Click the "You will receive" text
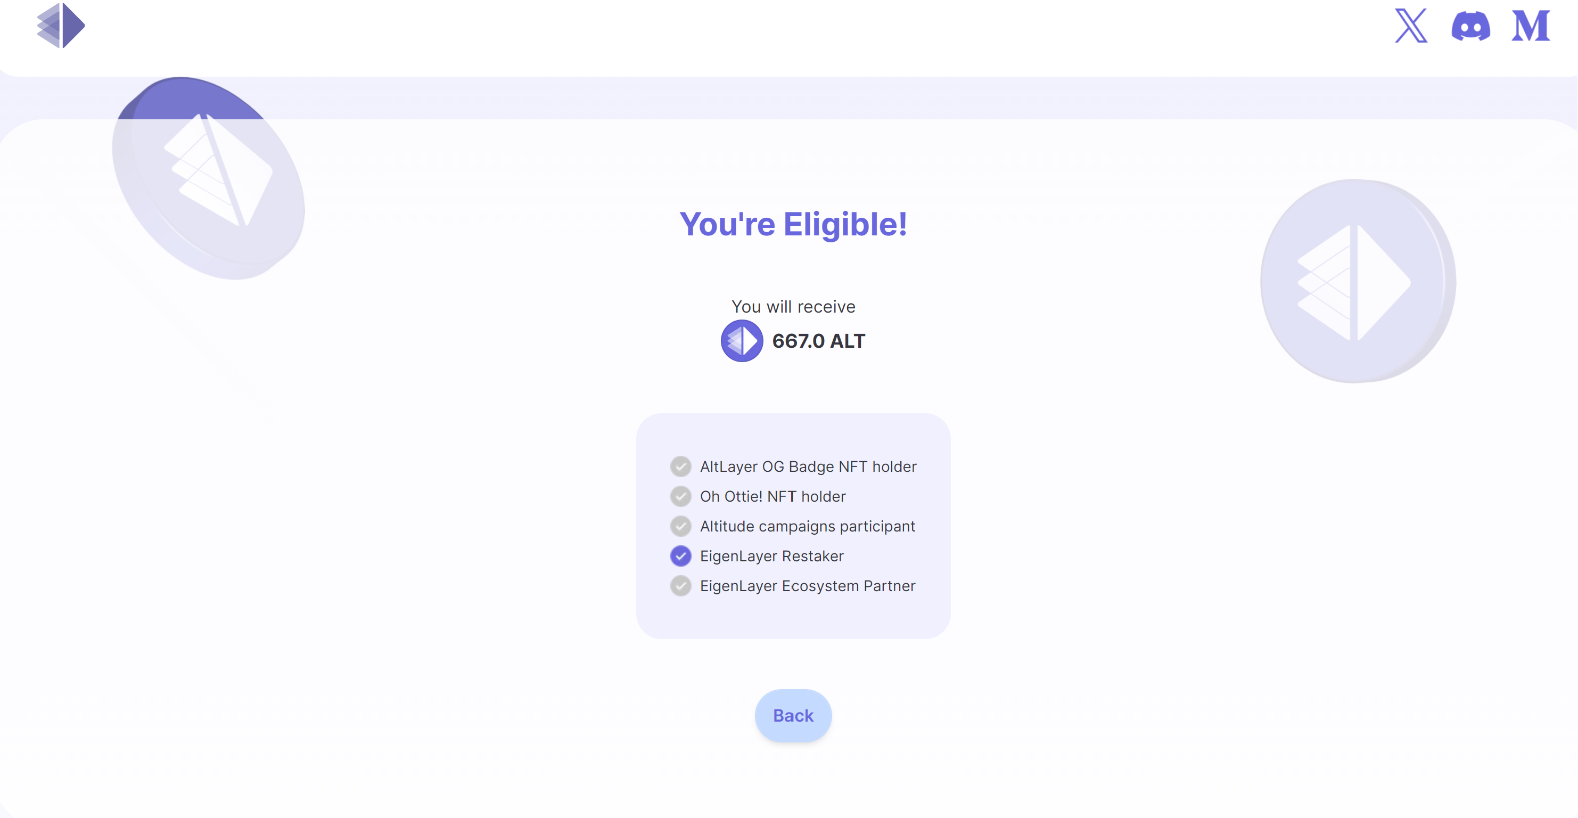 (793, 306)
